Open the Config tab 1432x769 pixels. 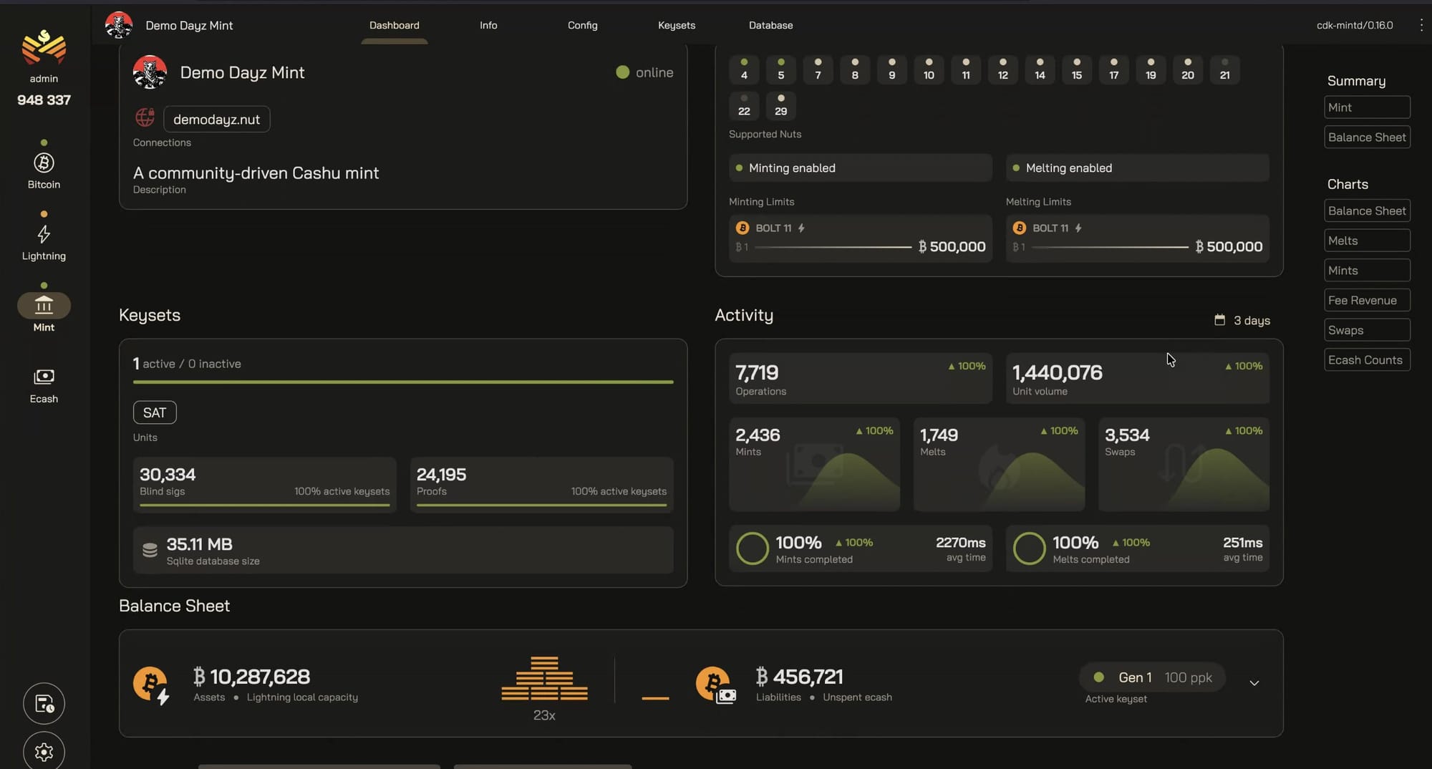582,25
